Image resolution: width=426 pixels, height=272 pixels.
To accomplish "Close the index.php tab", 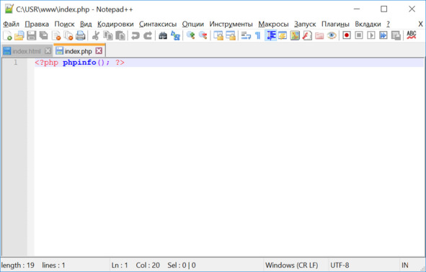I will point(99,50).
